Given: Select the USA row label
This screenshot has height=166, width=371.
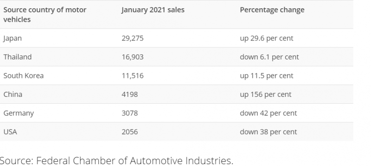Looking at the screenshot, I should pyautogui.click(x=10, y=132).
